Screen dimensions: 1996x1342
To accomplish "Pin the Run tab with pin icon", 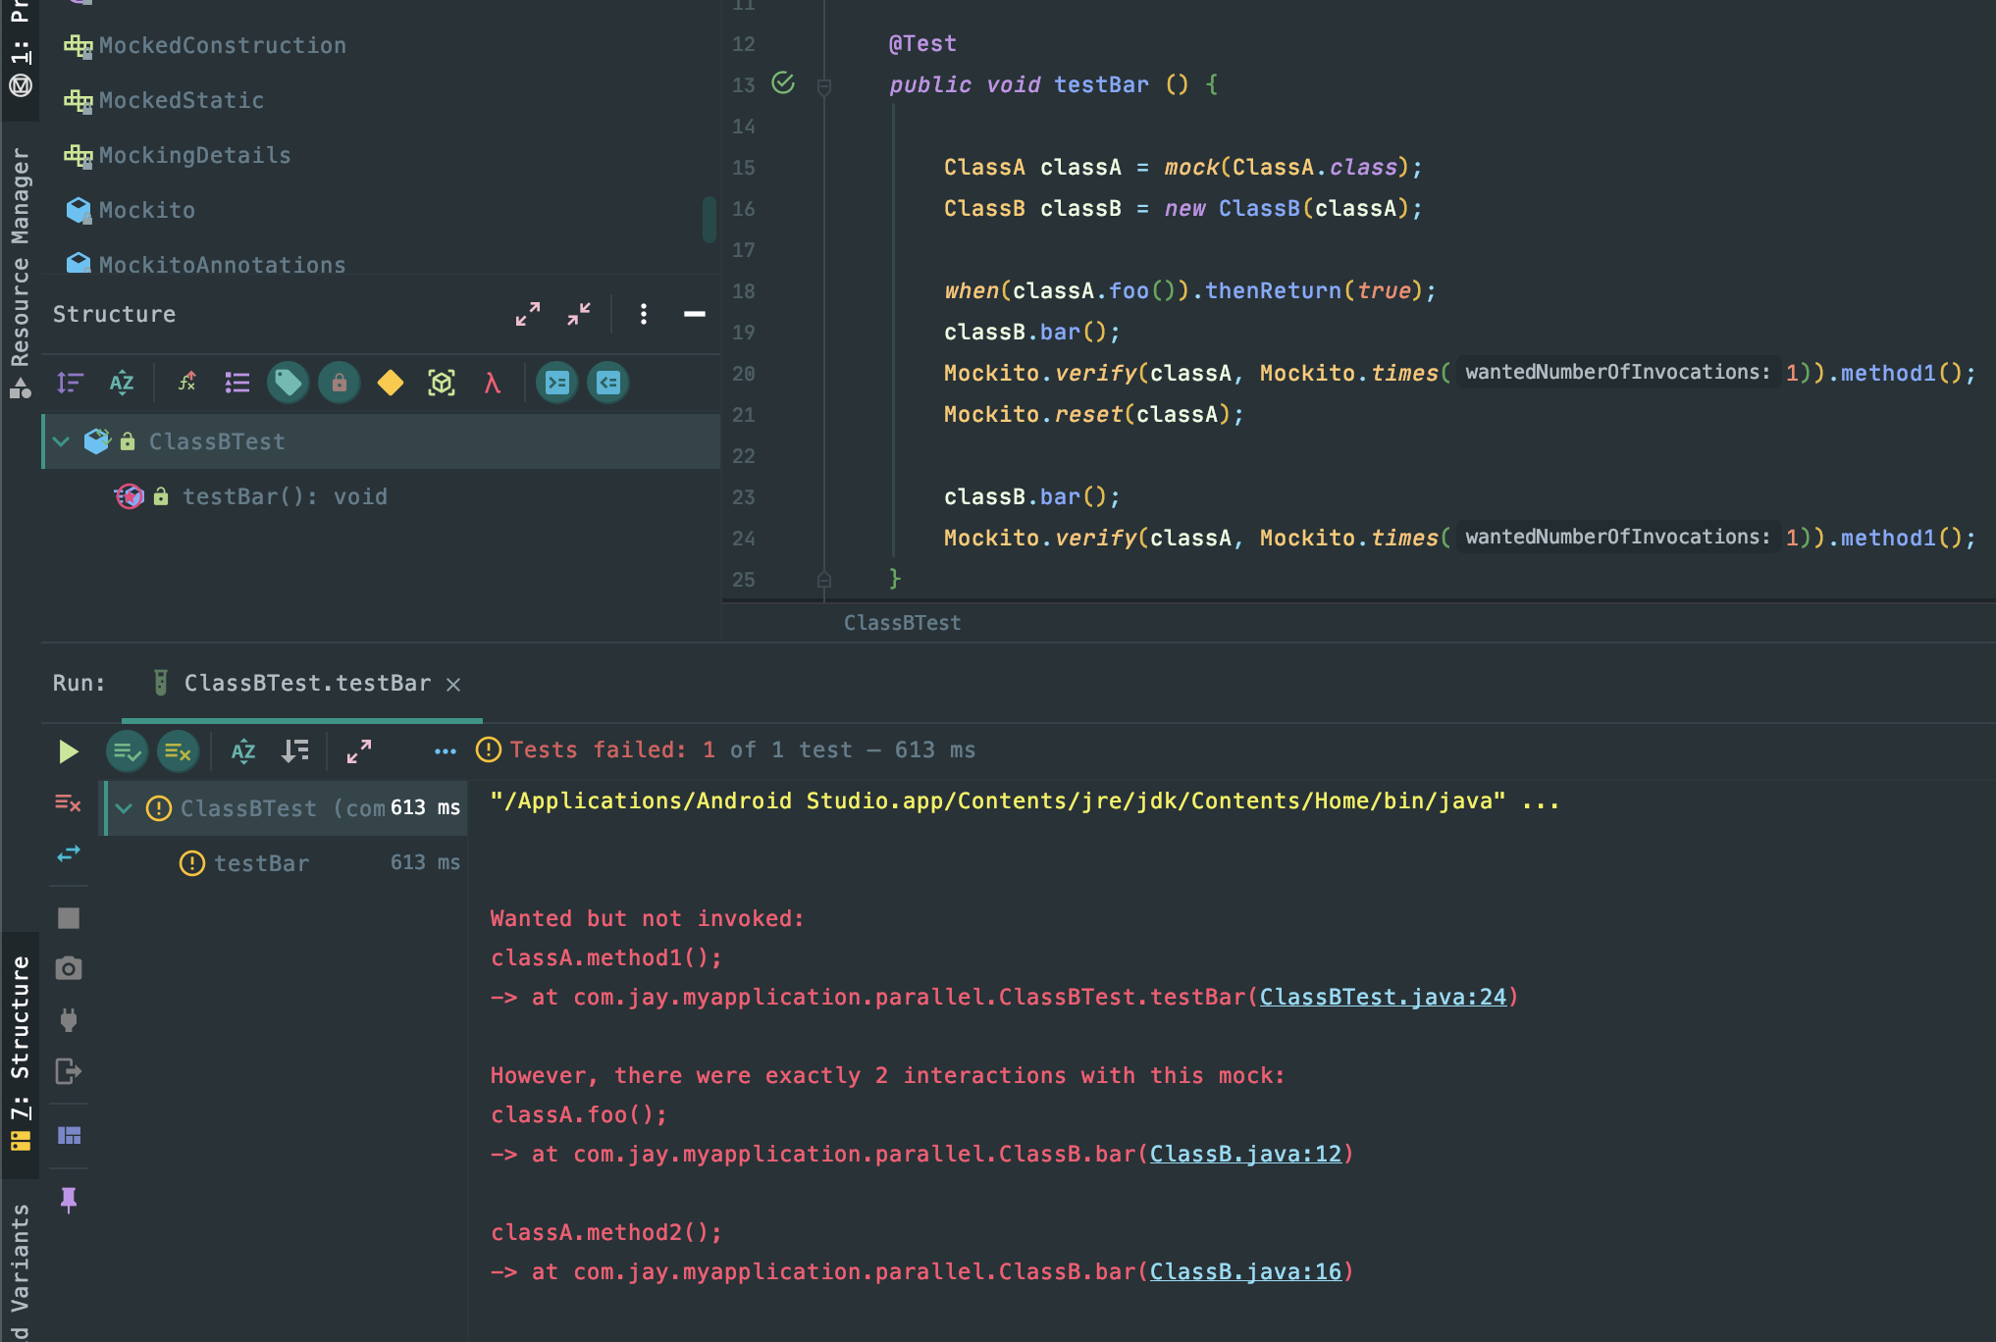I will [69, 1199].
